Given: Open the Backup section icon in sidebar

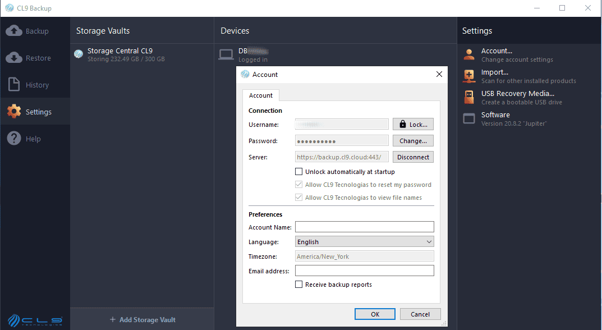Looking at the screenshot, I should [x=13, y=31].
